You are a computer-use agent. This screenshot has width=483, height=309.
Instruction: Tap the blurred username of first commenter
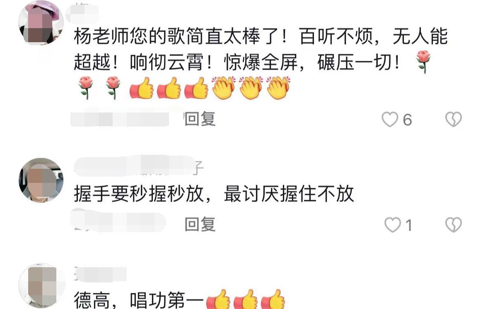(x=83, y=12)
